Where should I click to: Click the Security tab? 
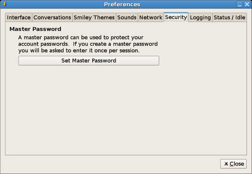(x=176, y=17)
